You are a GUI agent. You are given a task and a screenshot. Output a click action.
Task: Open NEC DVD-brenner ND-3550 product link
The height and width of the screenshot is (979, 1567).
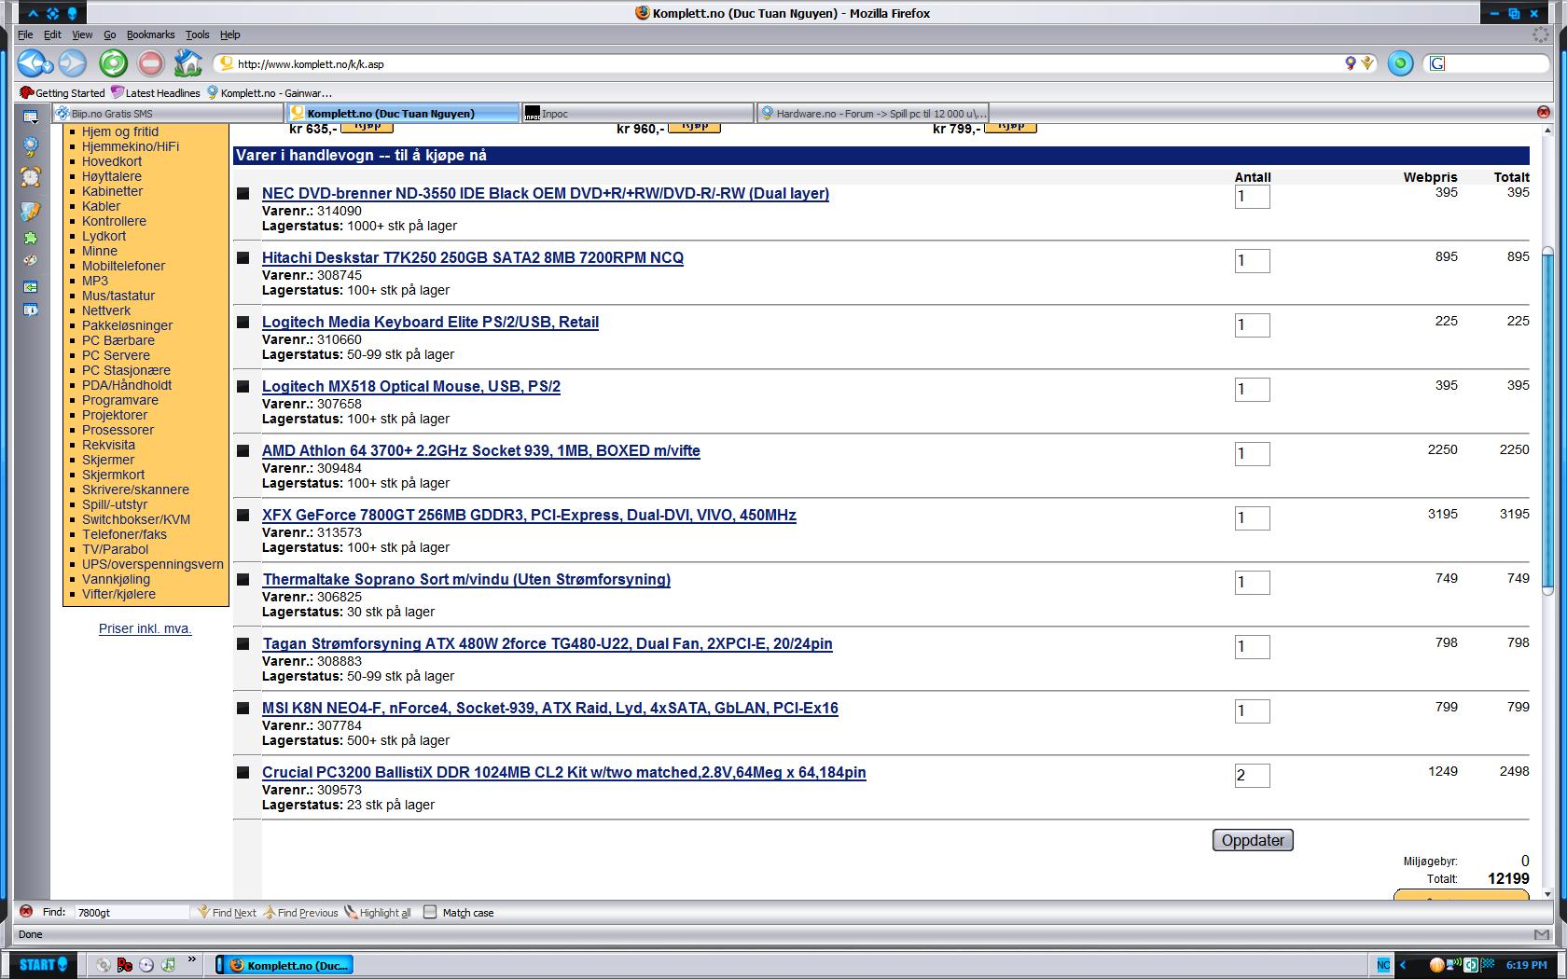tap(546, 193)
